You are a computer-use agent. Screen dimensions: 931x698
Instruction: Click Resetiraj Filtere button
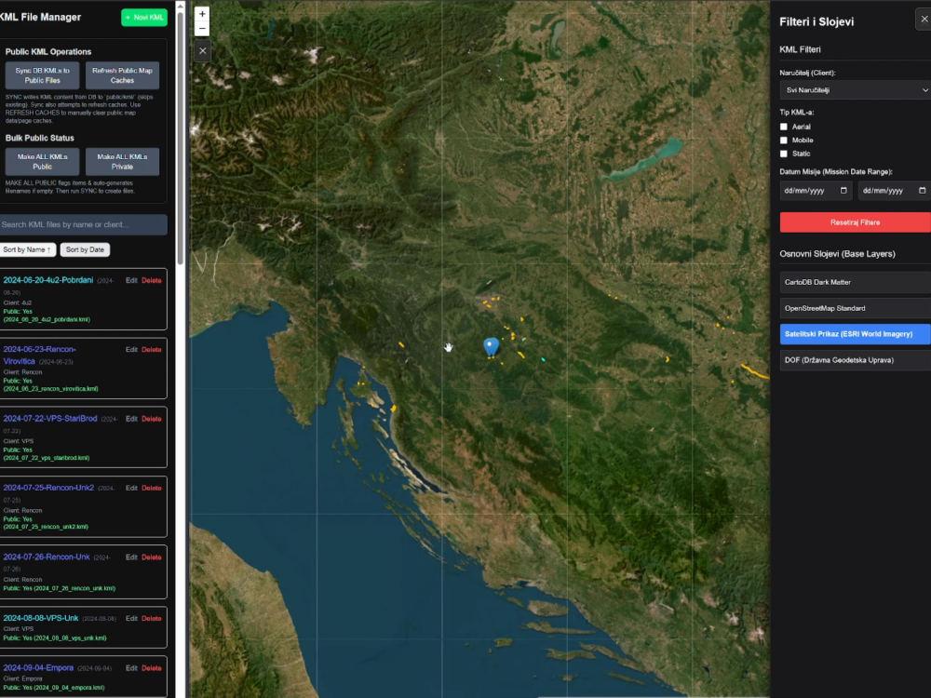tap(855, 222)
